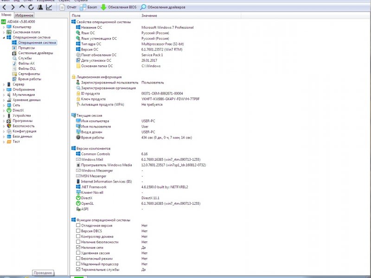Select the Файлы AX icon
This screenshot has width=371, height=278.
(14, 63)
